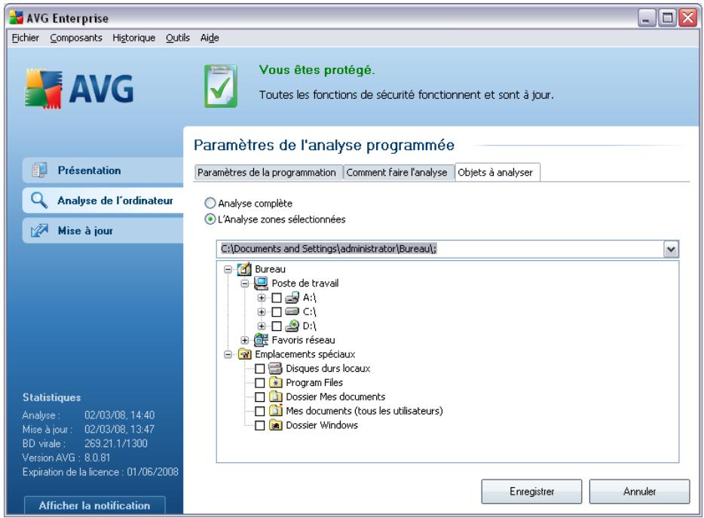Click the Annuler button
The image size is (704, 518).
tap(639, 492)
